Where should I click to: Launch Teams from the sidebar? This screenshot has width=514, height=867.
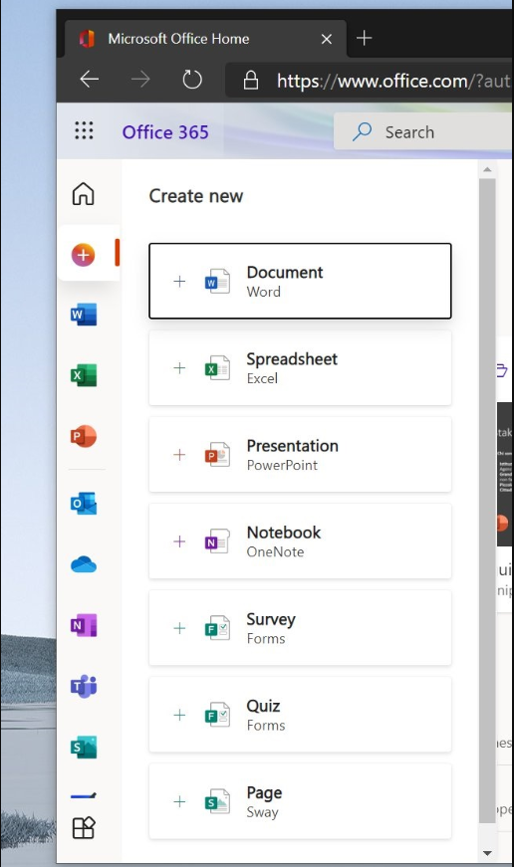point(84,686)
